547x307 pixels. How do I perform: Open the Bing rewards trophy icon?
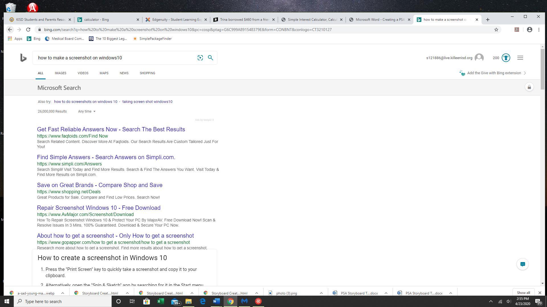(506, 58)
